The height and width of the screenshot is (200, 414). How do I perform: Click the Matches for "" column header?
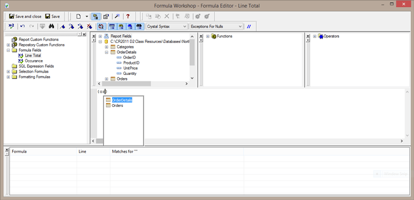177,152
